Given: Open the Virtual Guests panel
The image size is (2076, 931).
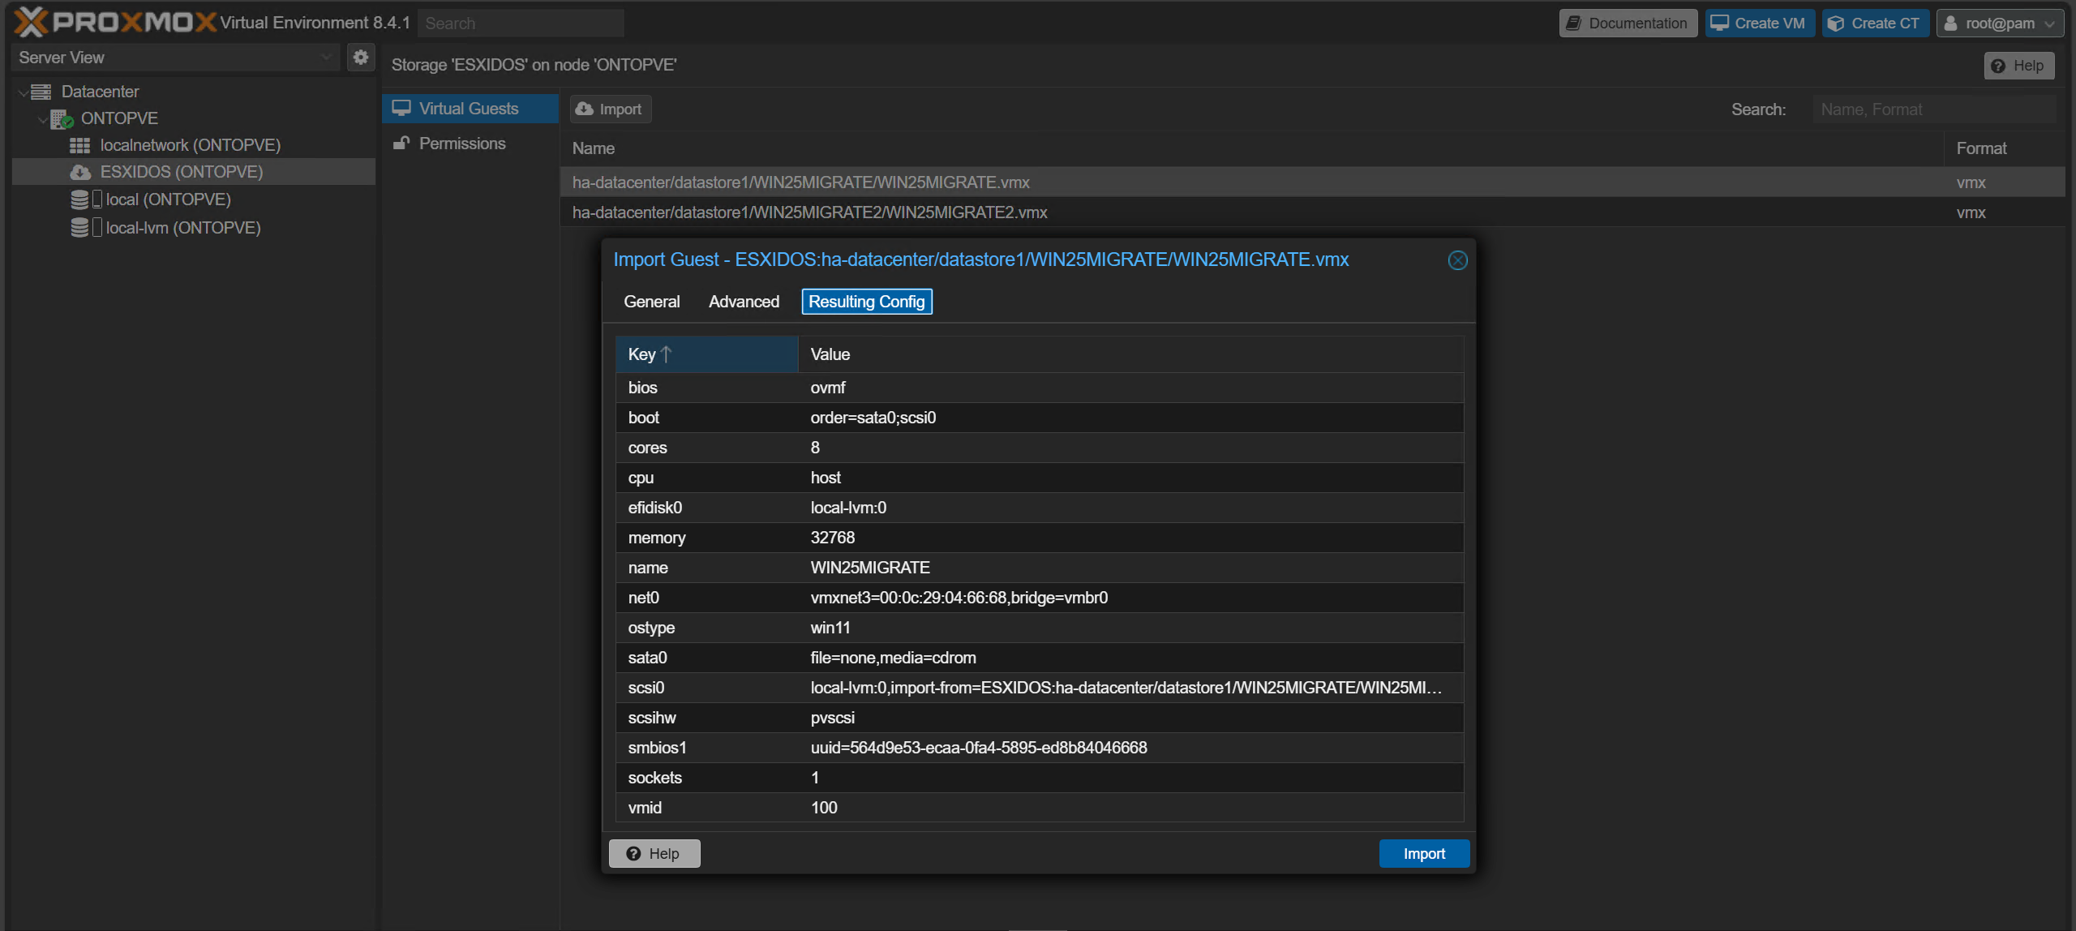Looking at the screenshot, I should 470,109.
